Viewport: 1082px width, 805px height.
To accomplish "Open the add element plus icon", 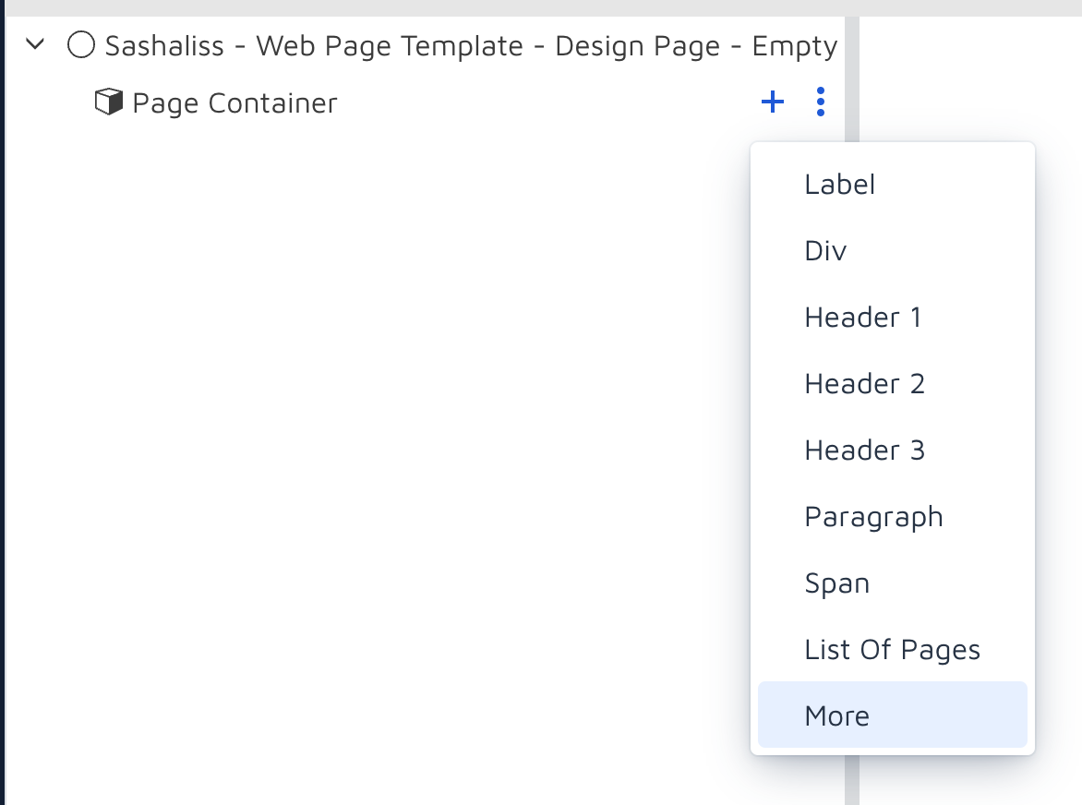I will pos(772,102).
